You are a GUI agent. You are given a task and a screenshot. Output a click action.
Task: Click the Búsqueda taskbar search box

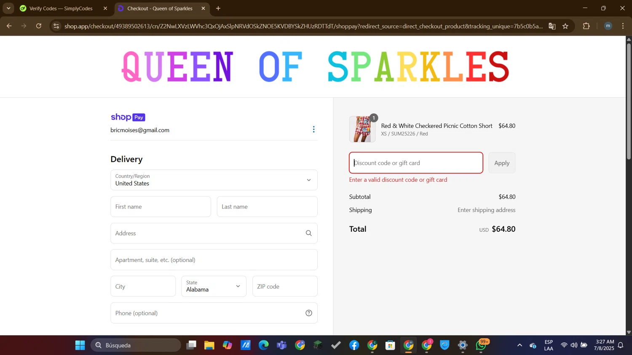pyautogui.click(x=136, y=345)
